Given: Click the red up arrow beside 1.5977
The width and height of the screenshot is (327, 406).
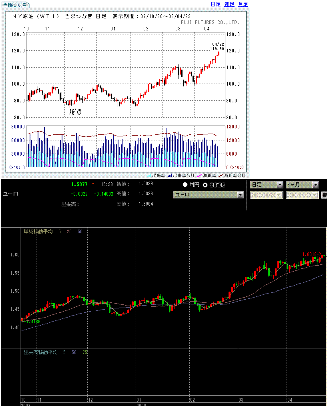Looking at the screenshot, I should (93, 184).
